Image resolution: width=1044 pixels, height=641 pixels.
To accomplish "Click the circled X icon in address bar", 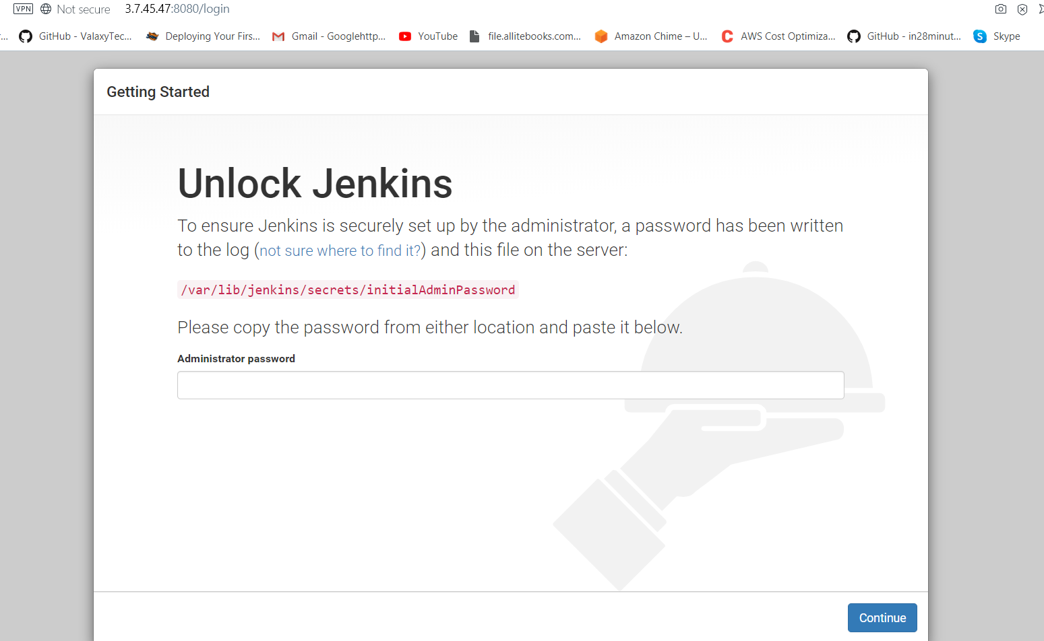I will [x=1022, y=9].
